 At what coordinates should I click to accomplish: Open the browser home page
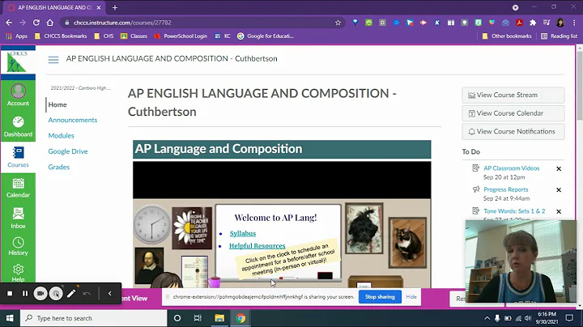pyautogui.click(x=50, y=23)
